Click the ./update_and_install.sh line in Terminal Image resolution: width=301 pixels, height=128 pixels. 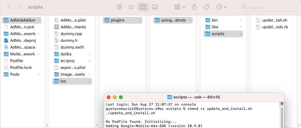(131, 113)
